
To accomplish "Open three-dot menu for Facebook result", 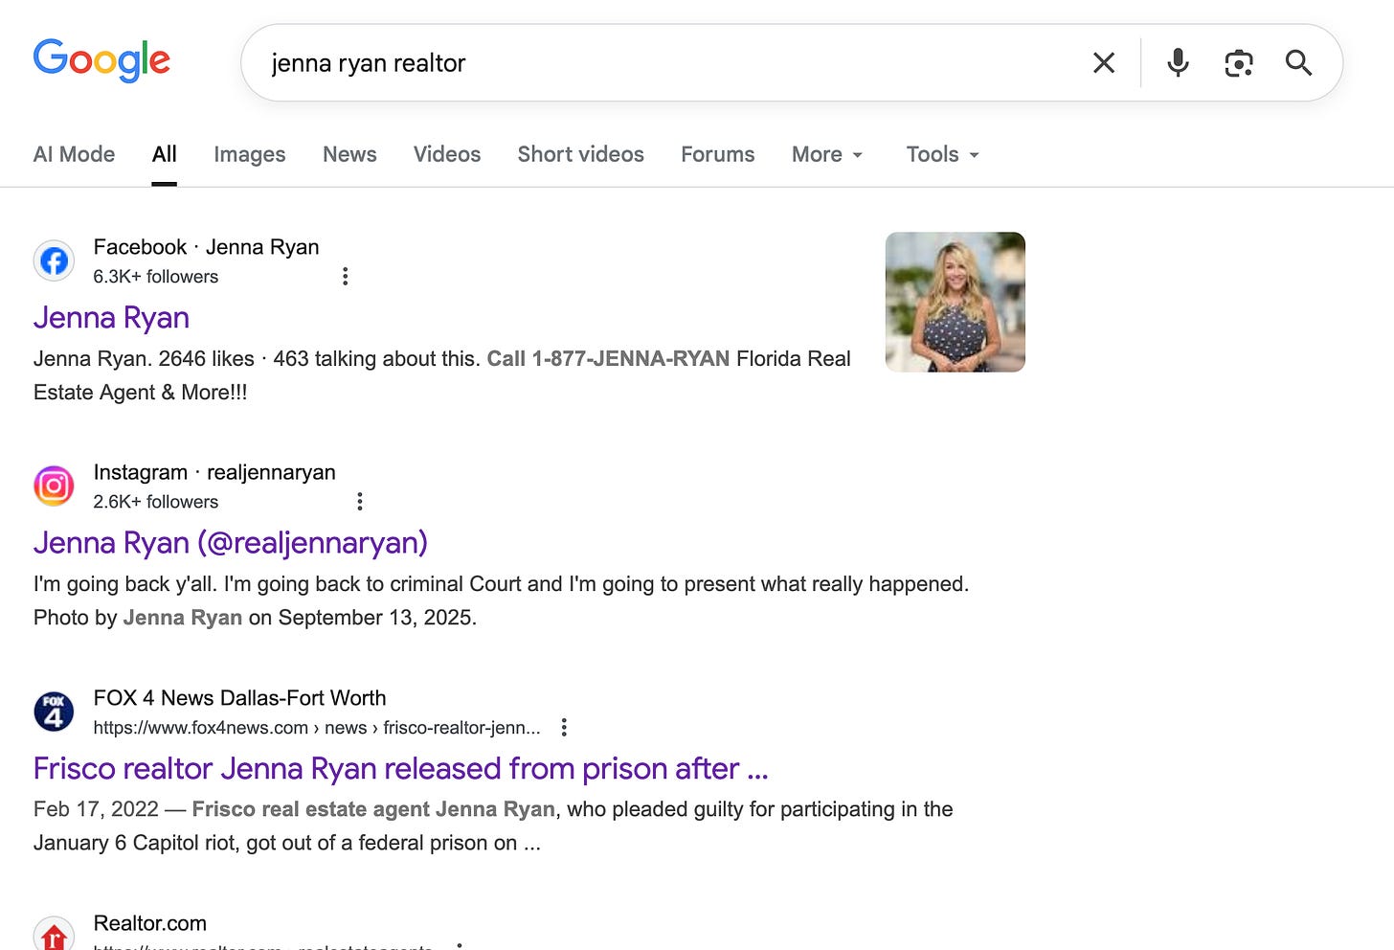I will pos(346,277).
